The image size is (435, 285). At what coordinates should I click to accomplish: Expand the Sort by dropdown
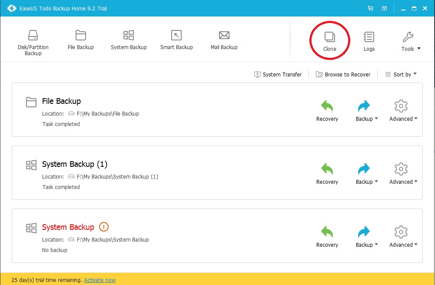pos(401,74)
